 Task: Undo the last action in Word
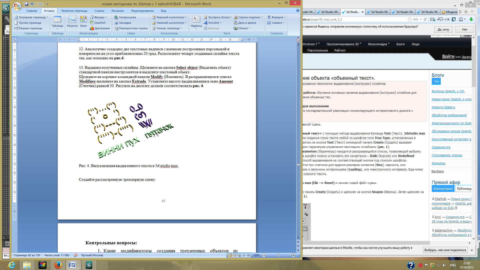click(x=32, y=4)
